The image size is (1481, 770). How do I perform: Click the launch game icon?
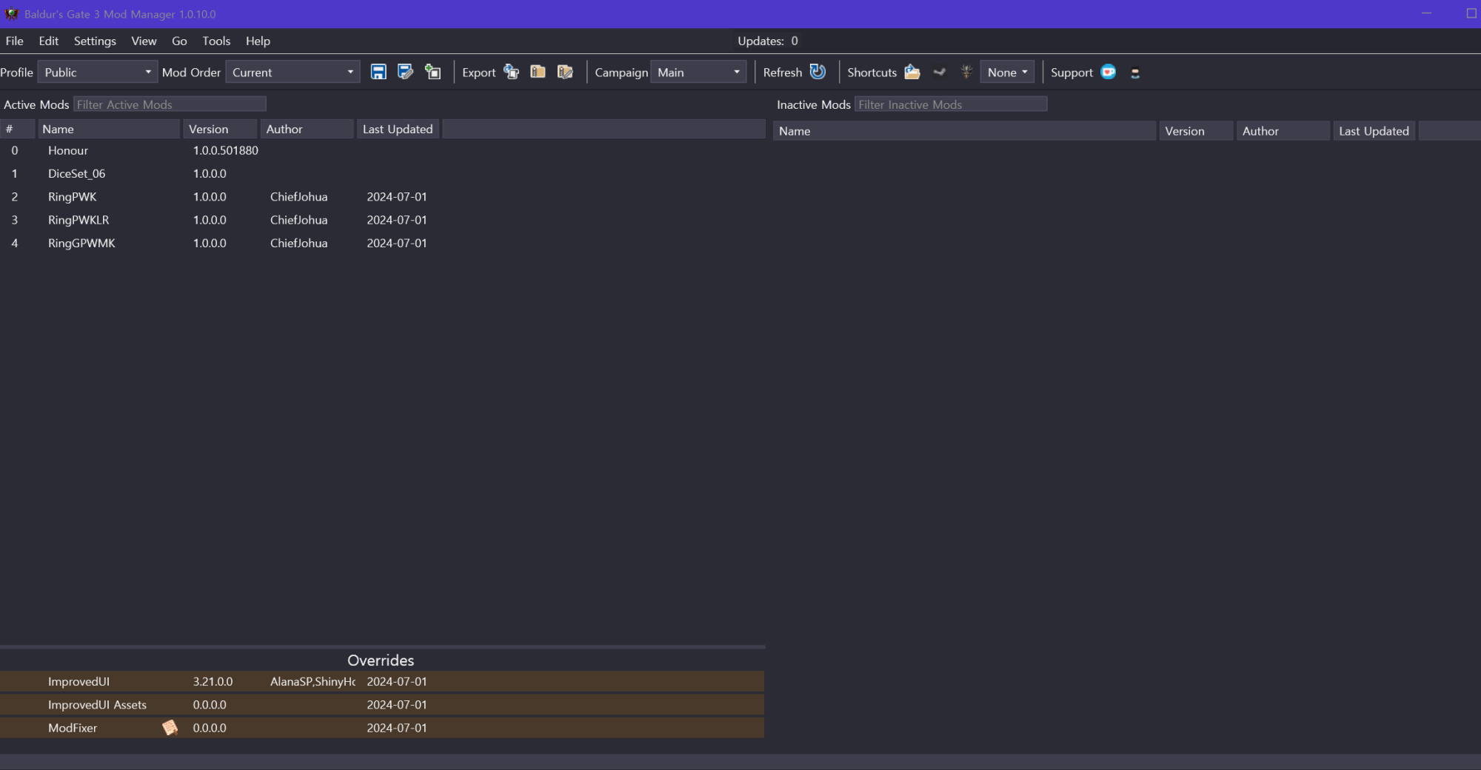click(966, 72)
